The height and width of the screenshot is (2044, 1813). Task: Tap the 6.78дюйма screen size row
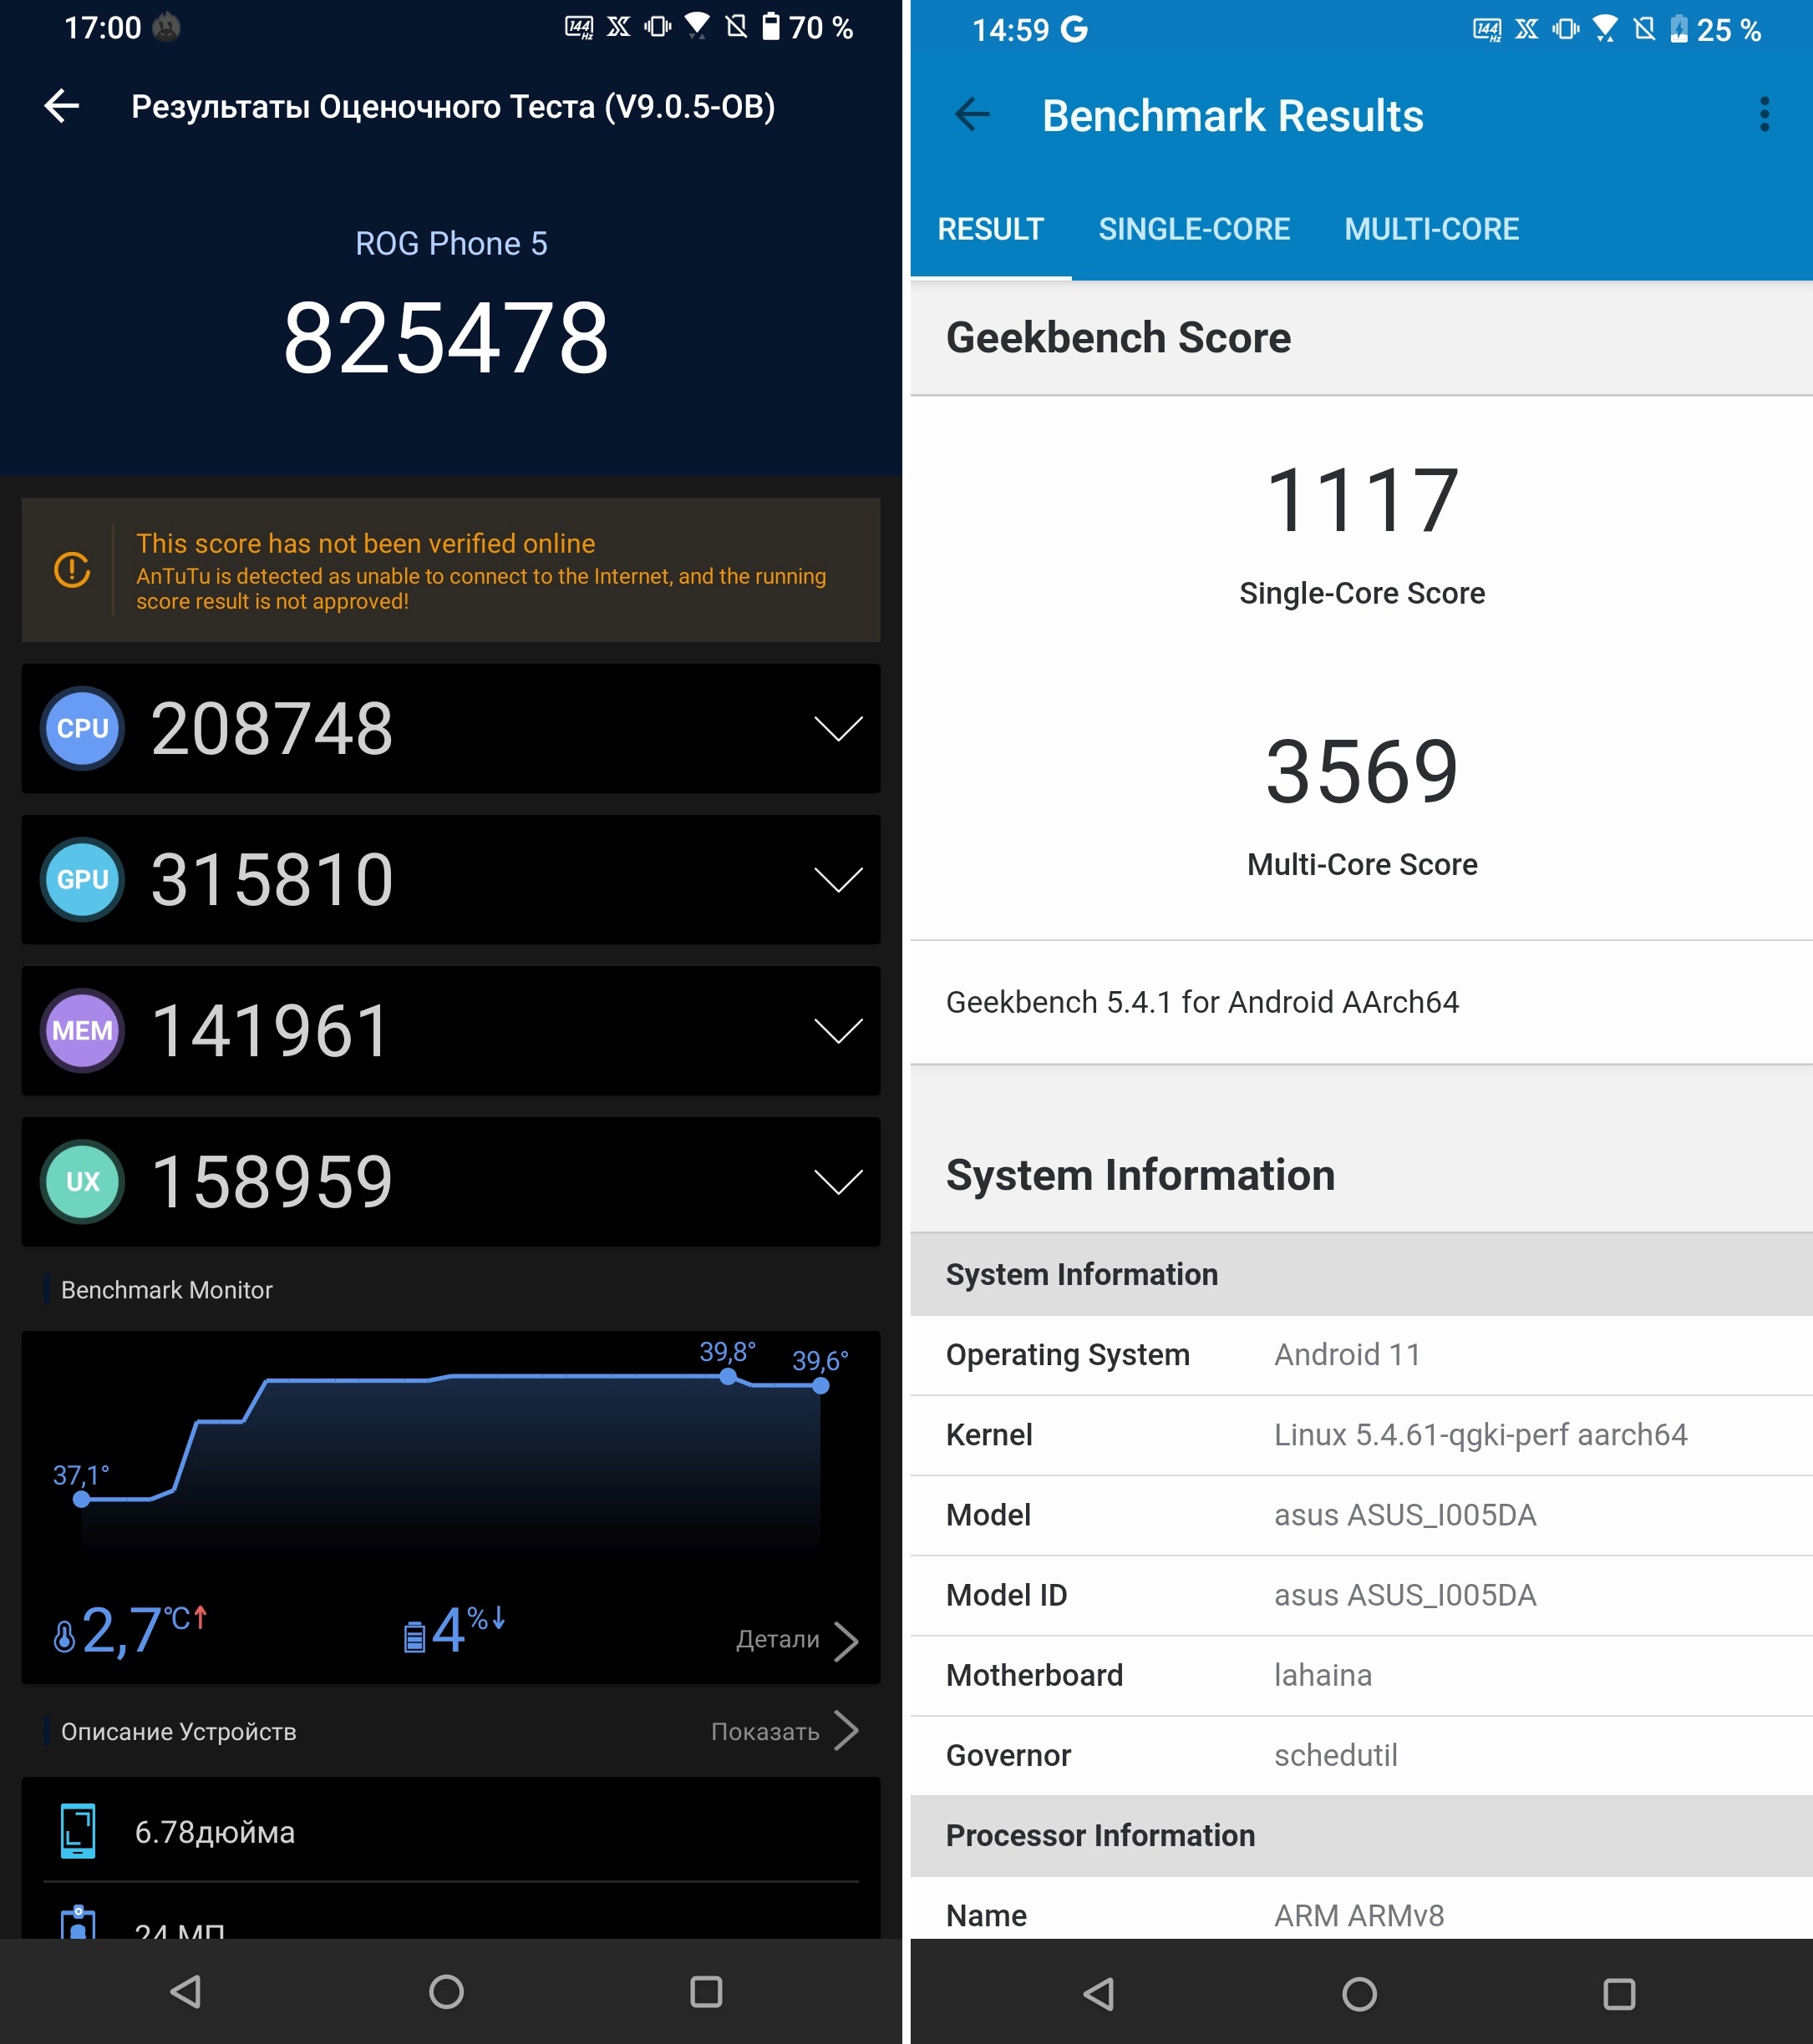click(x=451, y=1831)
